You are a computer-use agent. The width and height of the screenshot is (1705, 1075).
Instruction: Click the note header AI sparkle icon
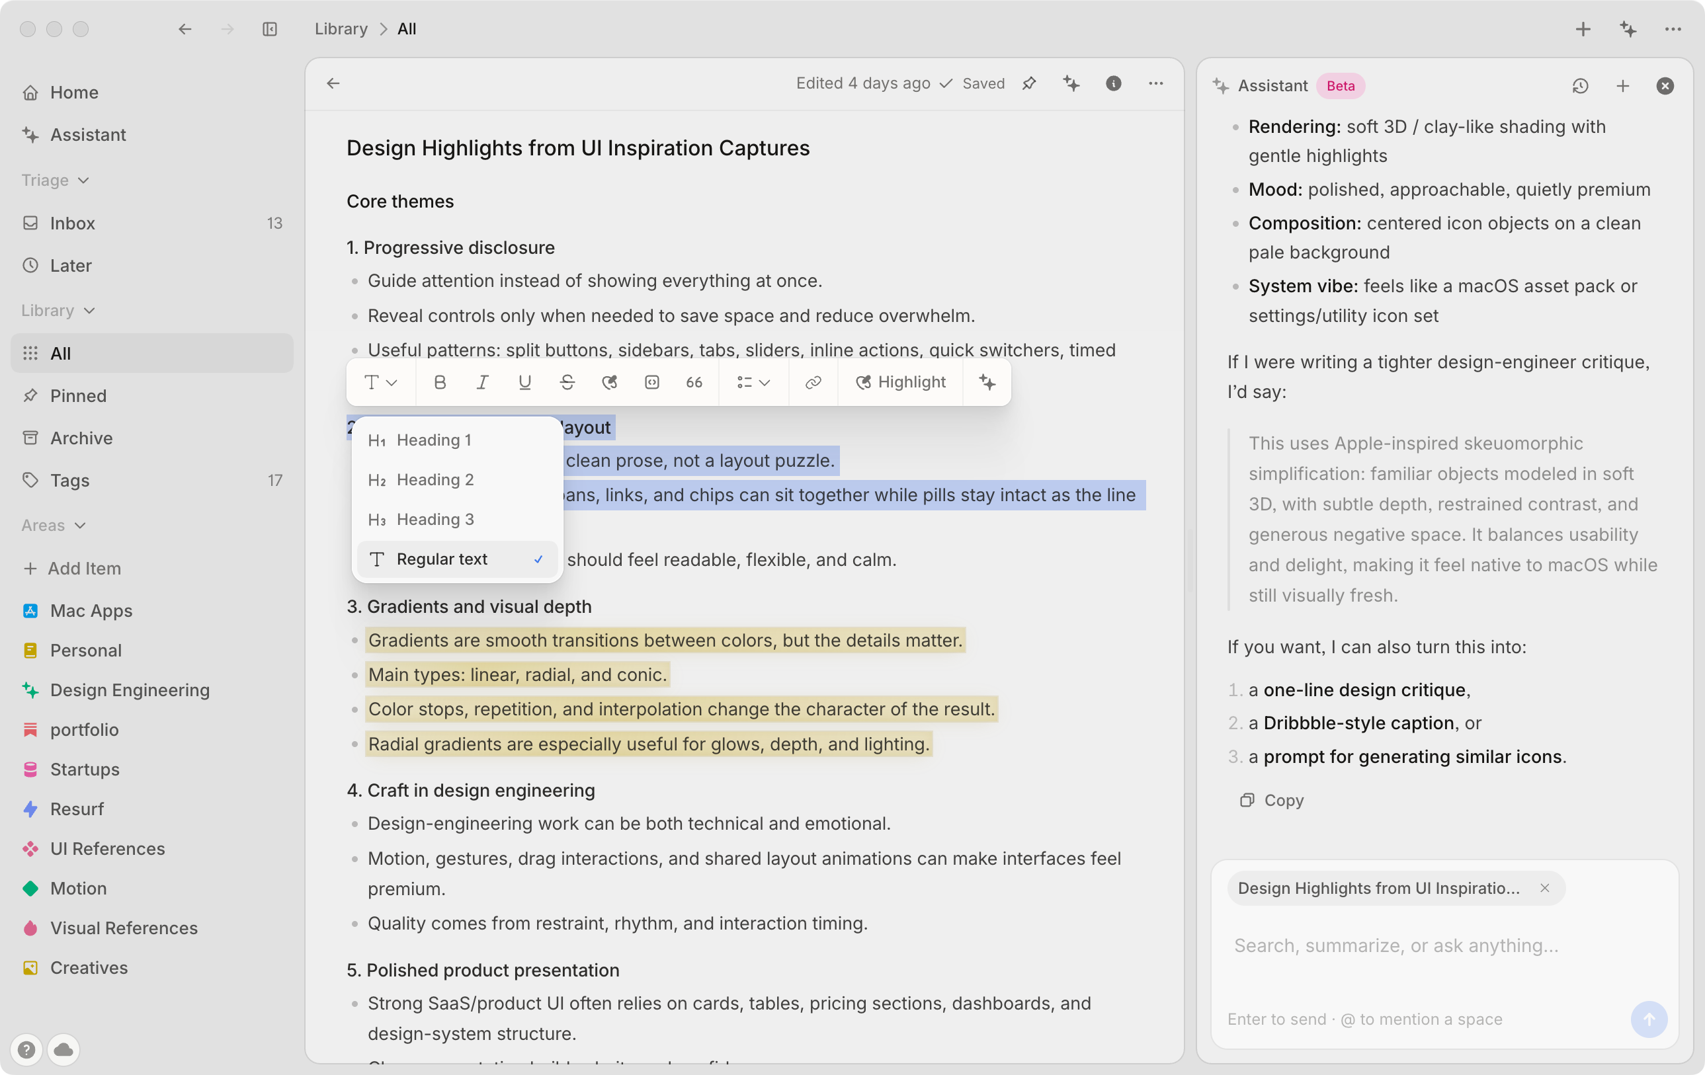coord(1071,83)
